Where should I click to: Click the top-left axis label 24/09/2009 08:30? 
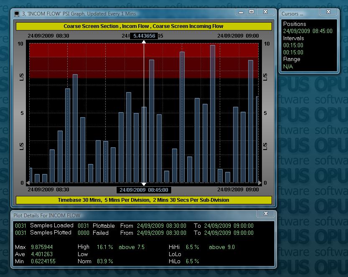coord(48,36)
